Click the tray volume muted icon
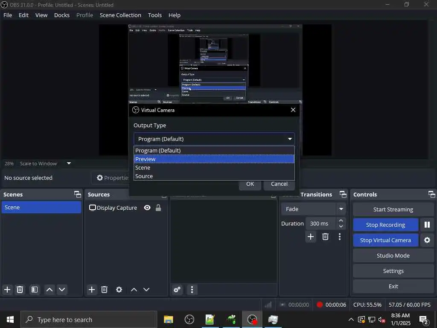Image resolution: width=437 pixels, height=328 pixels. click(x=382, y=319)
